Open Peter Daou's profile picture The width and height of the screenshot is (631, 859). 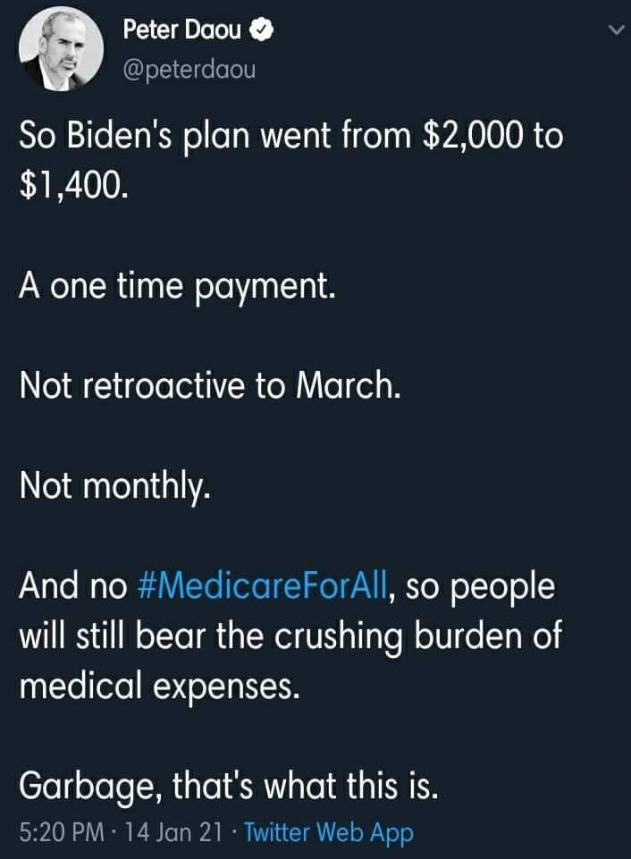tap(61, 50)
